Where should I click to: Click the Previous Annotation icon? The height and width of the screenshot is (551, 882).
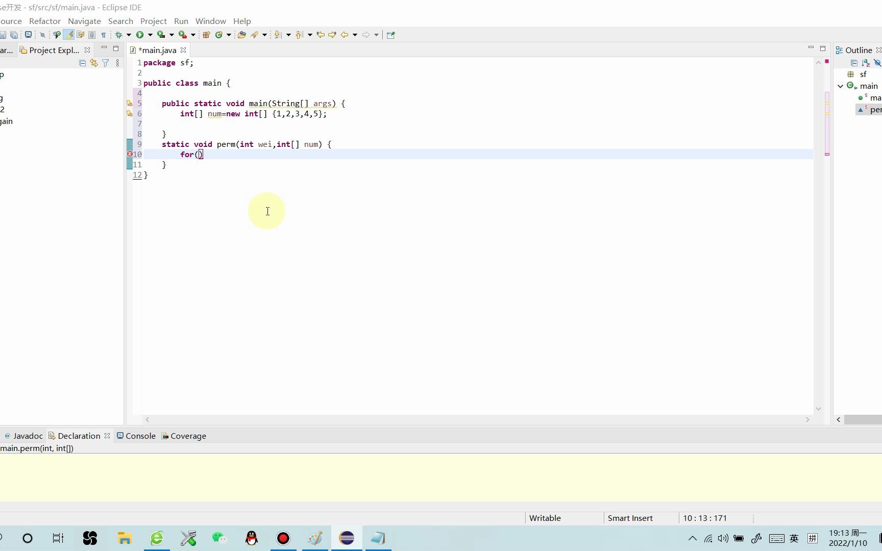pos(300,35)
